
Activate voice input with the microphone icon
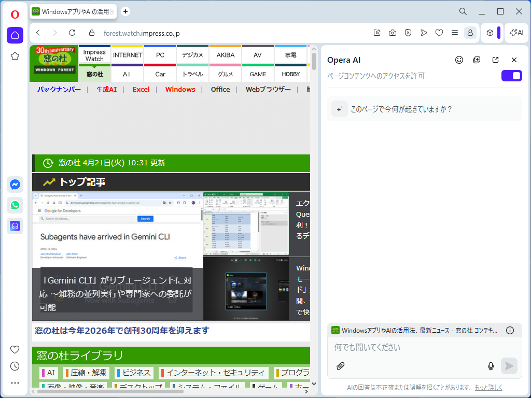[491, 366]
